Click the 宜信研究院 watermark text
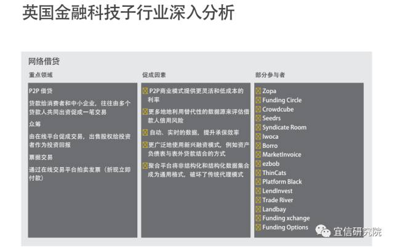Viewport: 394px width, 249px height. [357, 232]
